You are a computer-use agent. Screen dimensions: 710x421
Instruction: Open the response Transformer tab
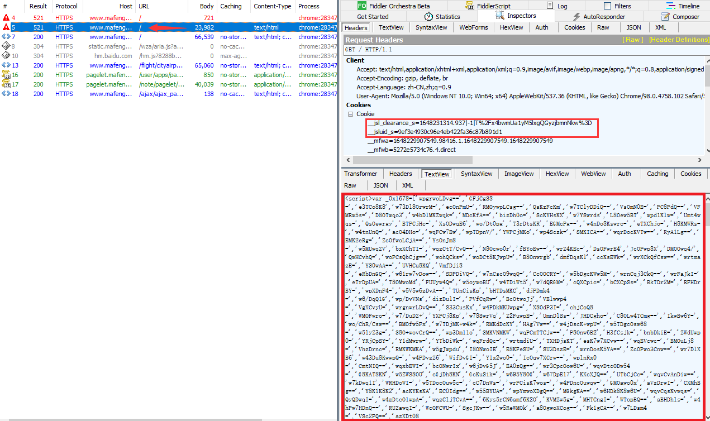point(360,174)
